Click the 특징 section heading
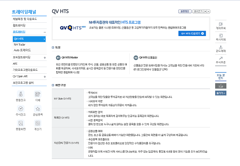The image size is (240, 166). (x=58, y=48)
